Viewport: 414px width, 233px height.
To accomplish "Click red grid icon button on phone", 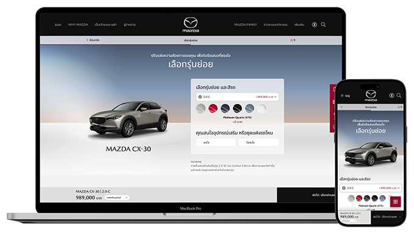I will (x=395, y=201).
